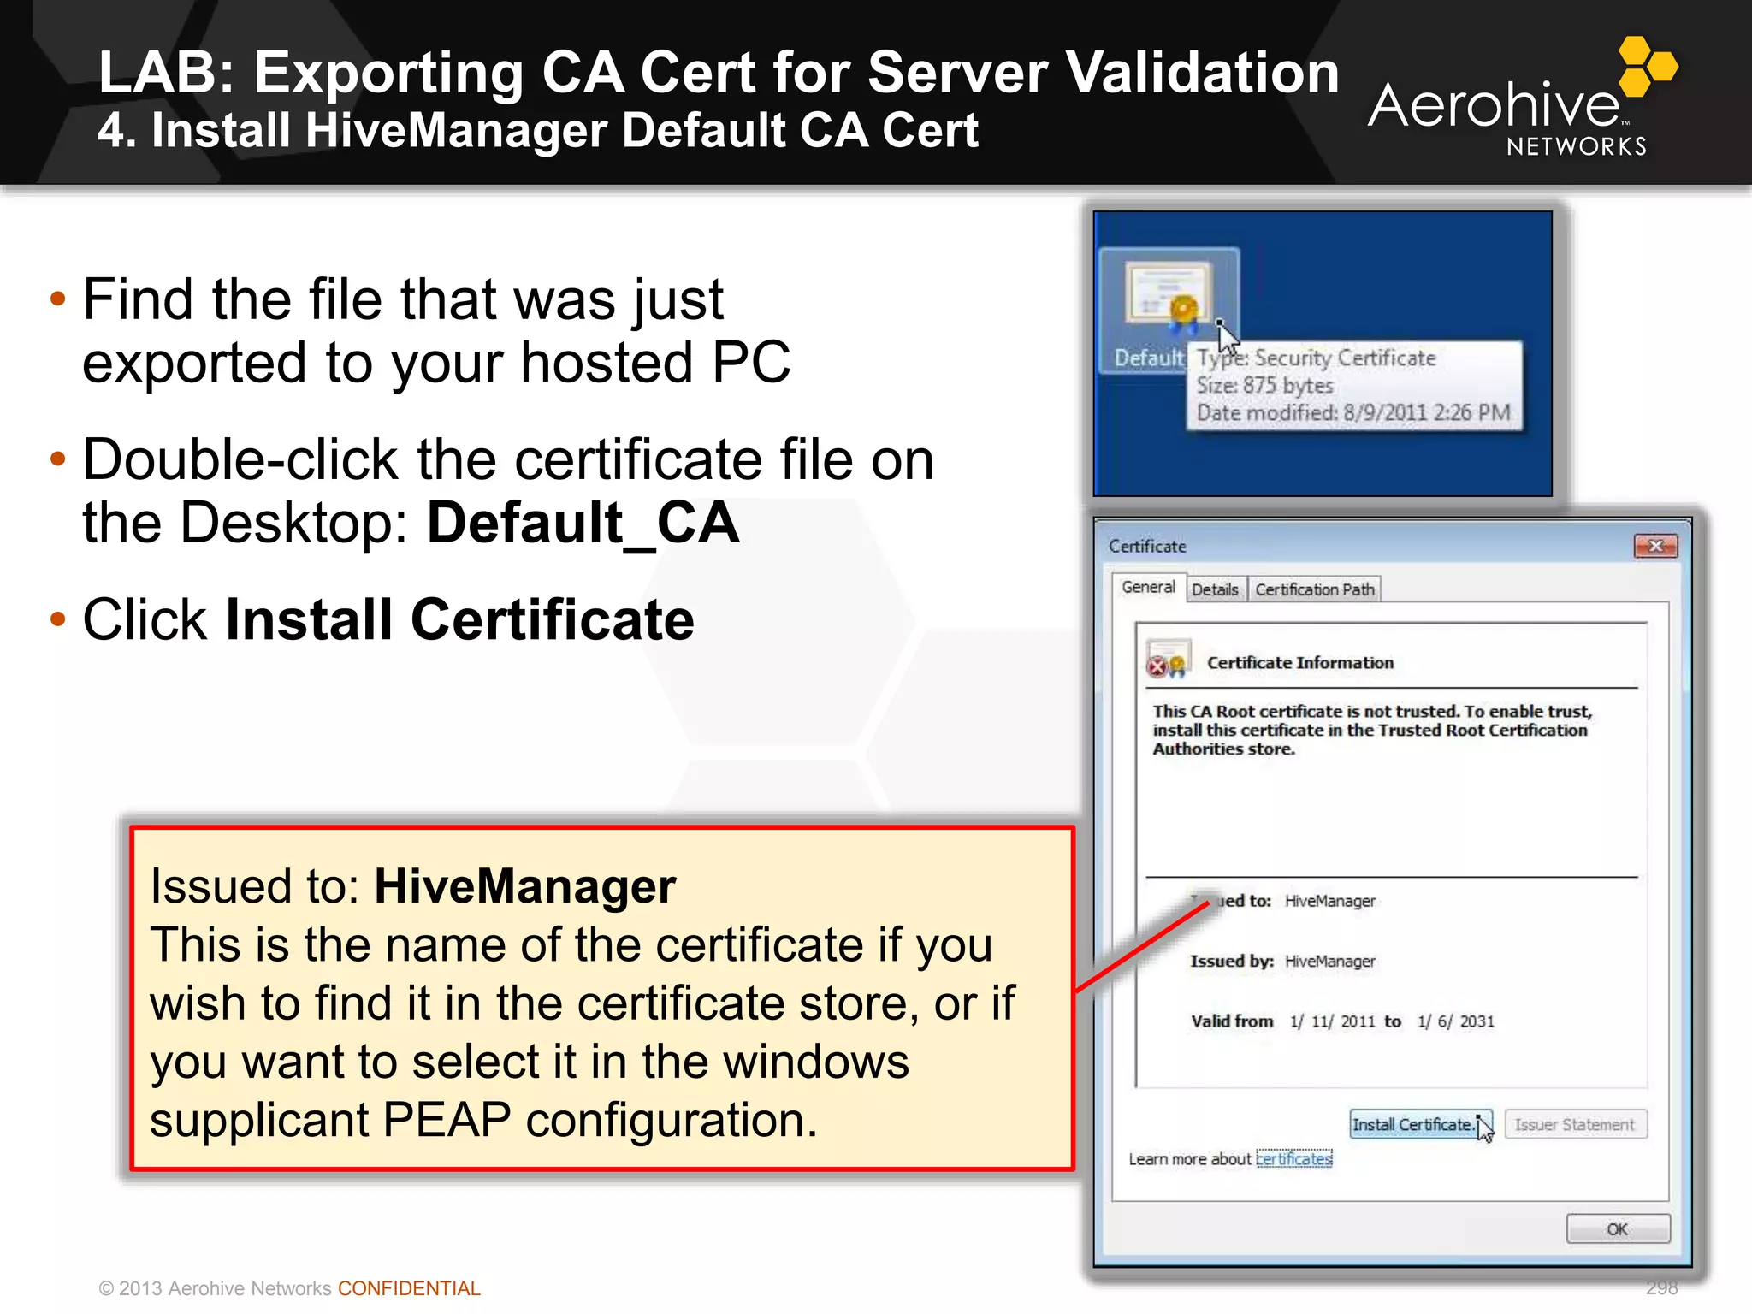Switch to the Details tab

coord(1215,589)
